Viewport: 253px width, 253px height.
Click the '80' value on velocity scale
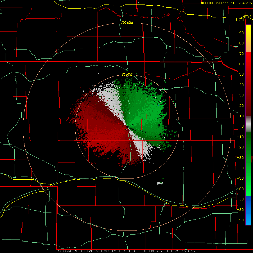tap(241, 43)
